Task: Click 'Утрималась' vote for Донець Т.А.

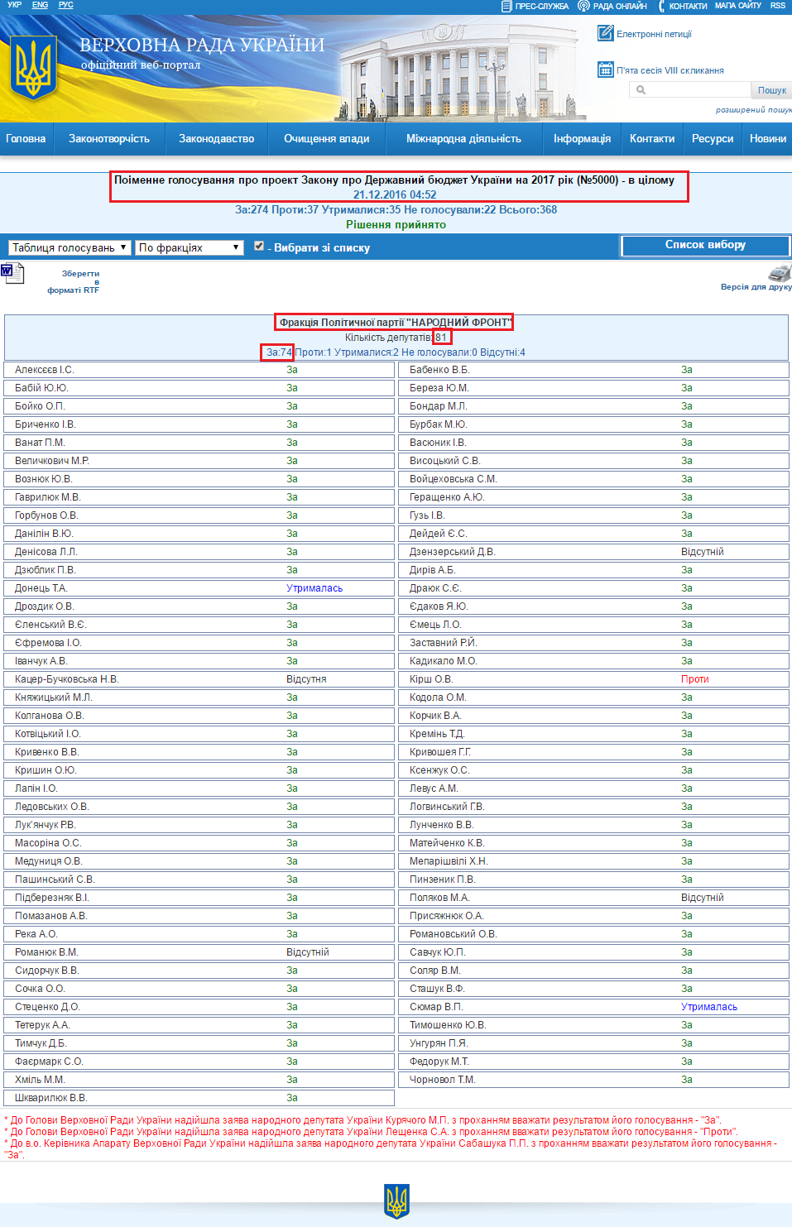Action: (x=314, y=588)
